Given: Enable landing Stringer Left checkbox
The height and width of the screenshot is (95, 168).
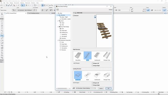Looking at the screenshot, I should coord(92,83).
